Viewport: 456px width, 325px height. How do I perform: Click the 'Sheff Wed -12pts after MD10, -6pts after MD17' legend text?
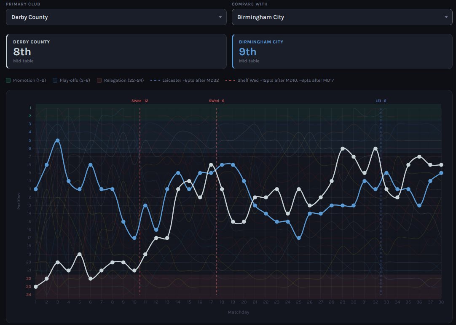(286, 81)
